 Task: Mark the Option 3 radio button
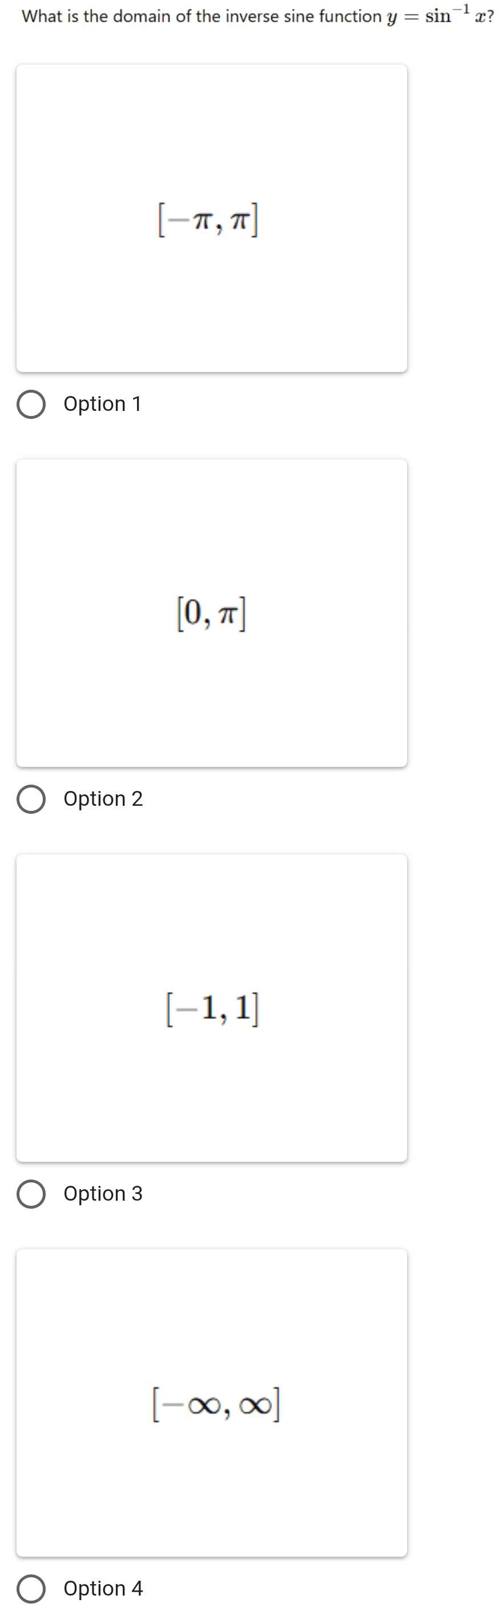point(31,1194)
